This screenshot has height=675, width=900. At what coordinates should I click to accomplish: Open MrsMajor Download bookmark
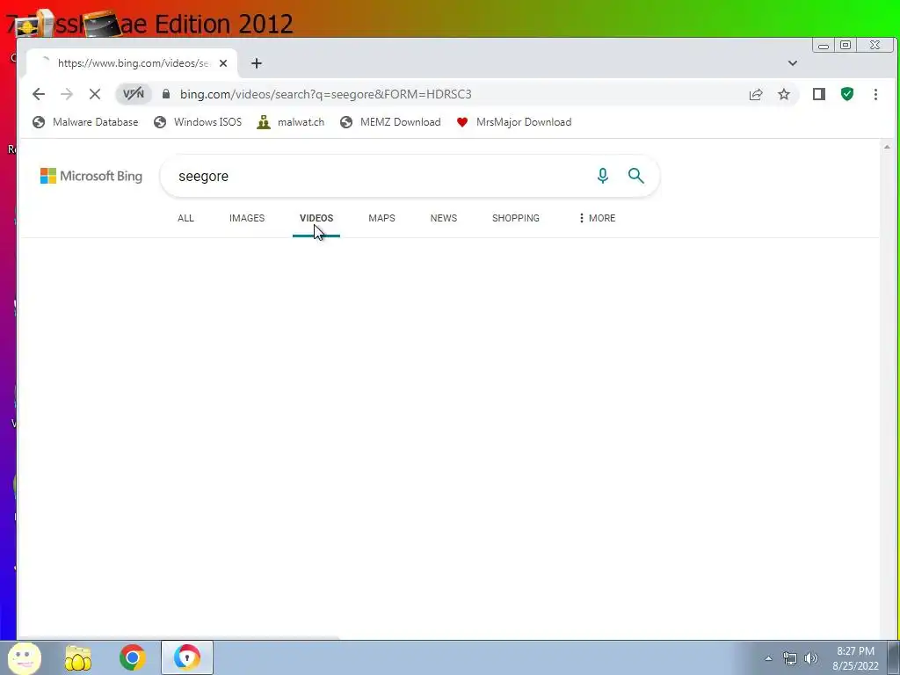coord(514,122)
